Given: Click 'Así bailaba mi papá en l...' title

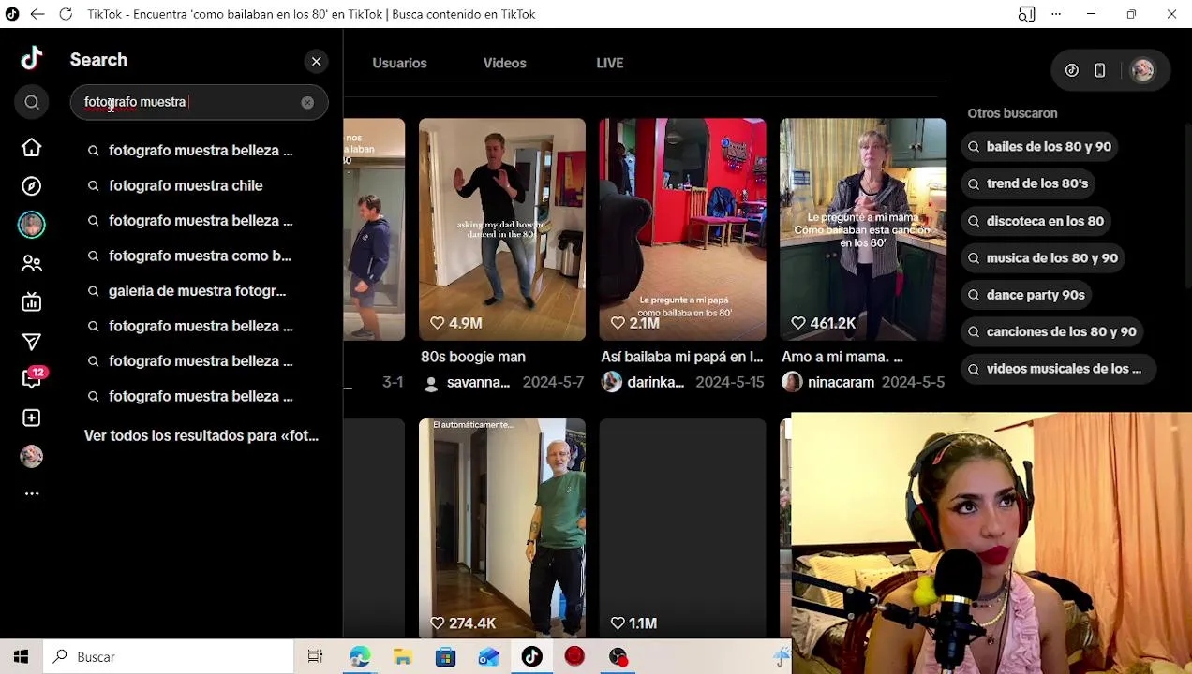Looking at the screenshot, I should pyautogui.click(x=682, y=357).
